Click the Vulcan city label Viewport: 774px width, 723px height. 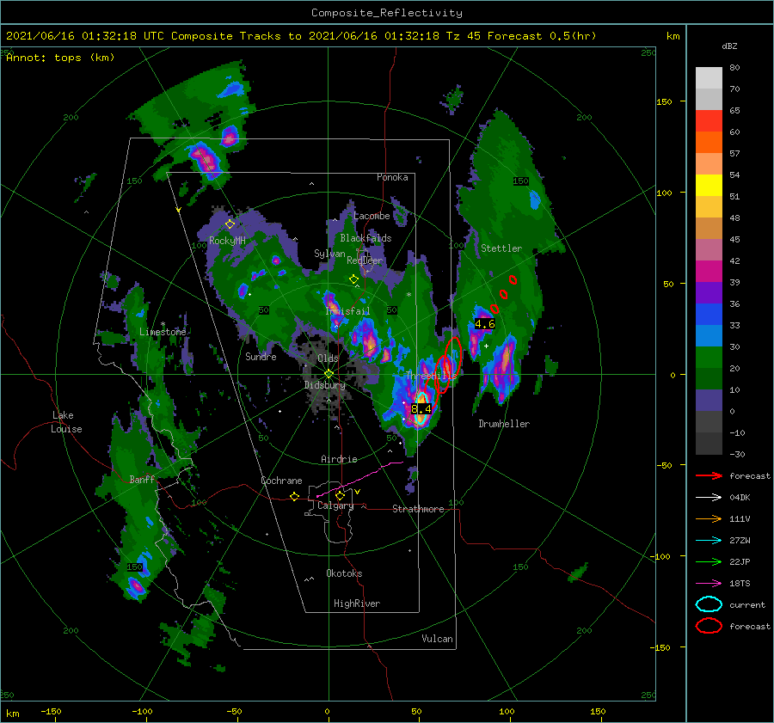(437, 639)
